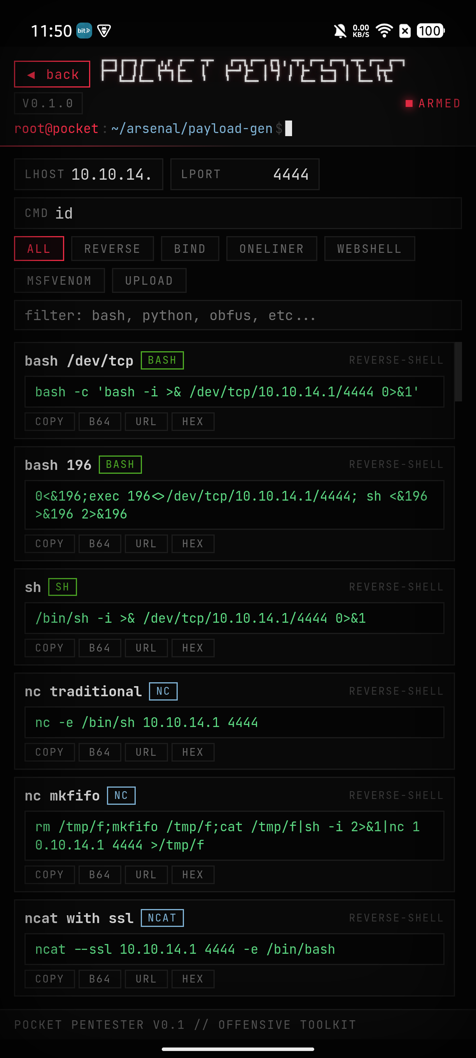This screenshot has width=476, height=1058.
Task: Tap the Wi-Fi status icon
Action: [x=384, y=31]
